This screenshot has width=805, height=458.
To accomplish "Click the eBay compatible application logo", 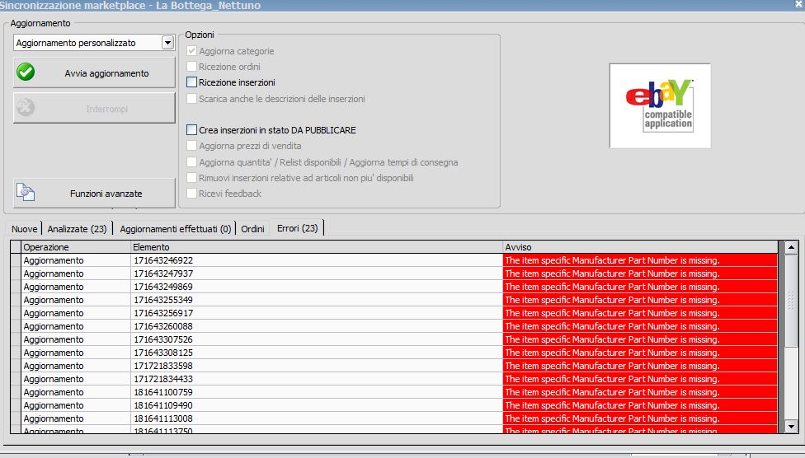I will point(660,105).
